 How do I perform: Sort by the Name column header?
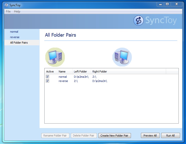click(x=65, y=72)
